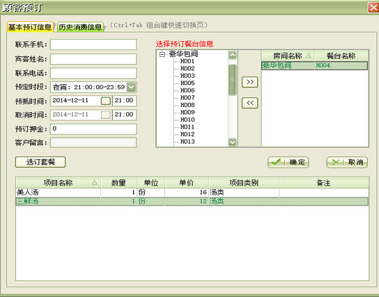This screenshot has width=379, height=297.
Task: Remove table with the << button
Action: point(250,103)
